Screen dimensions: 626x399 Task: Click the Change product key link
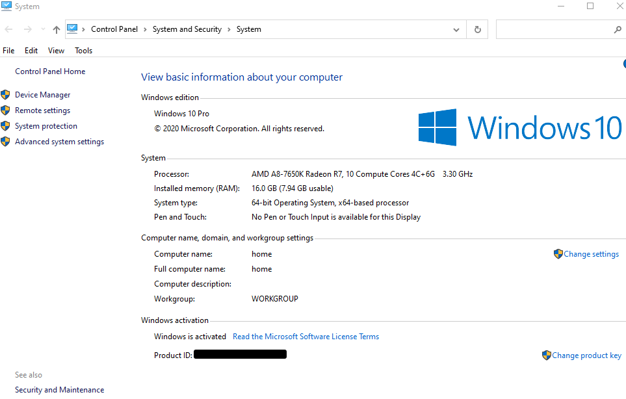pos(586,355)
